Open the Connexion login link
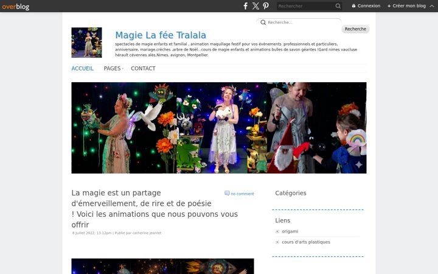 coord(369,6)
